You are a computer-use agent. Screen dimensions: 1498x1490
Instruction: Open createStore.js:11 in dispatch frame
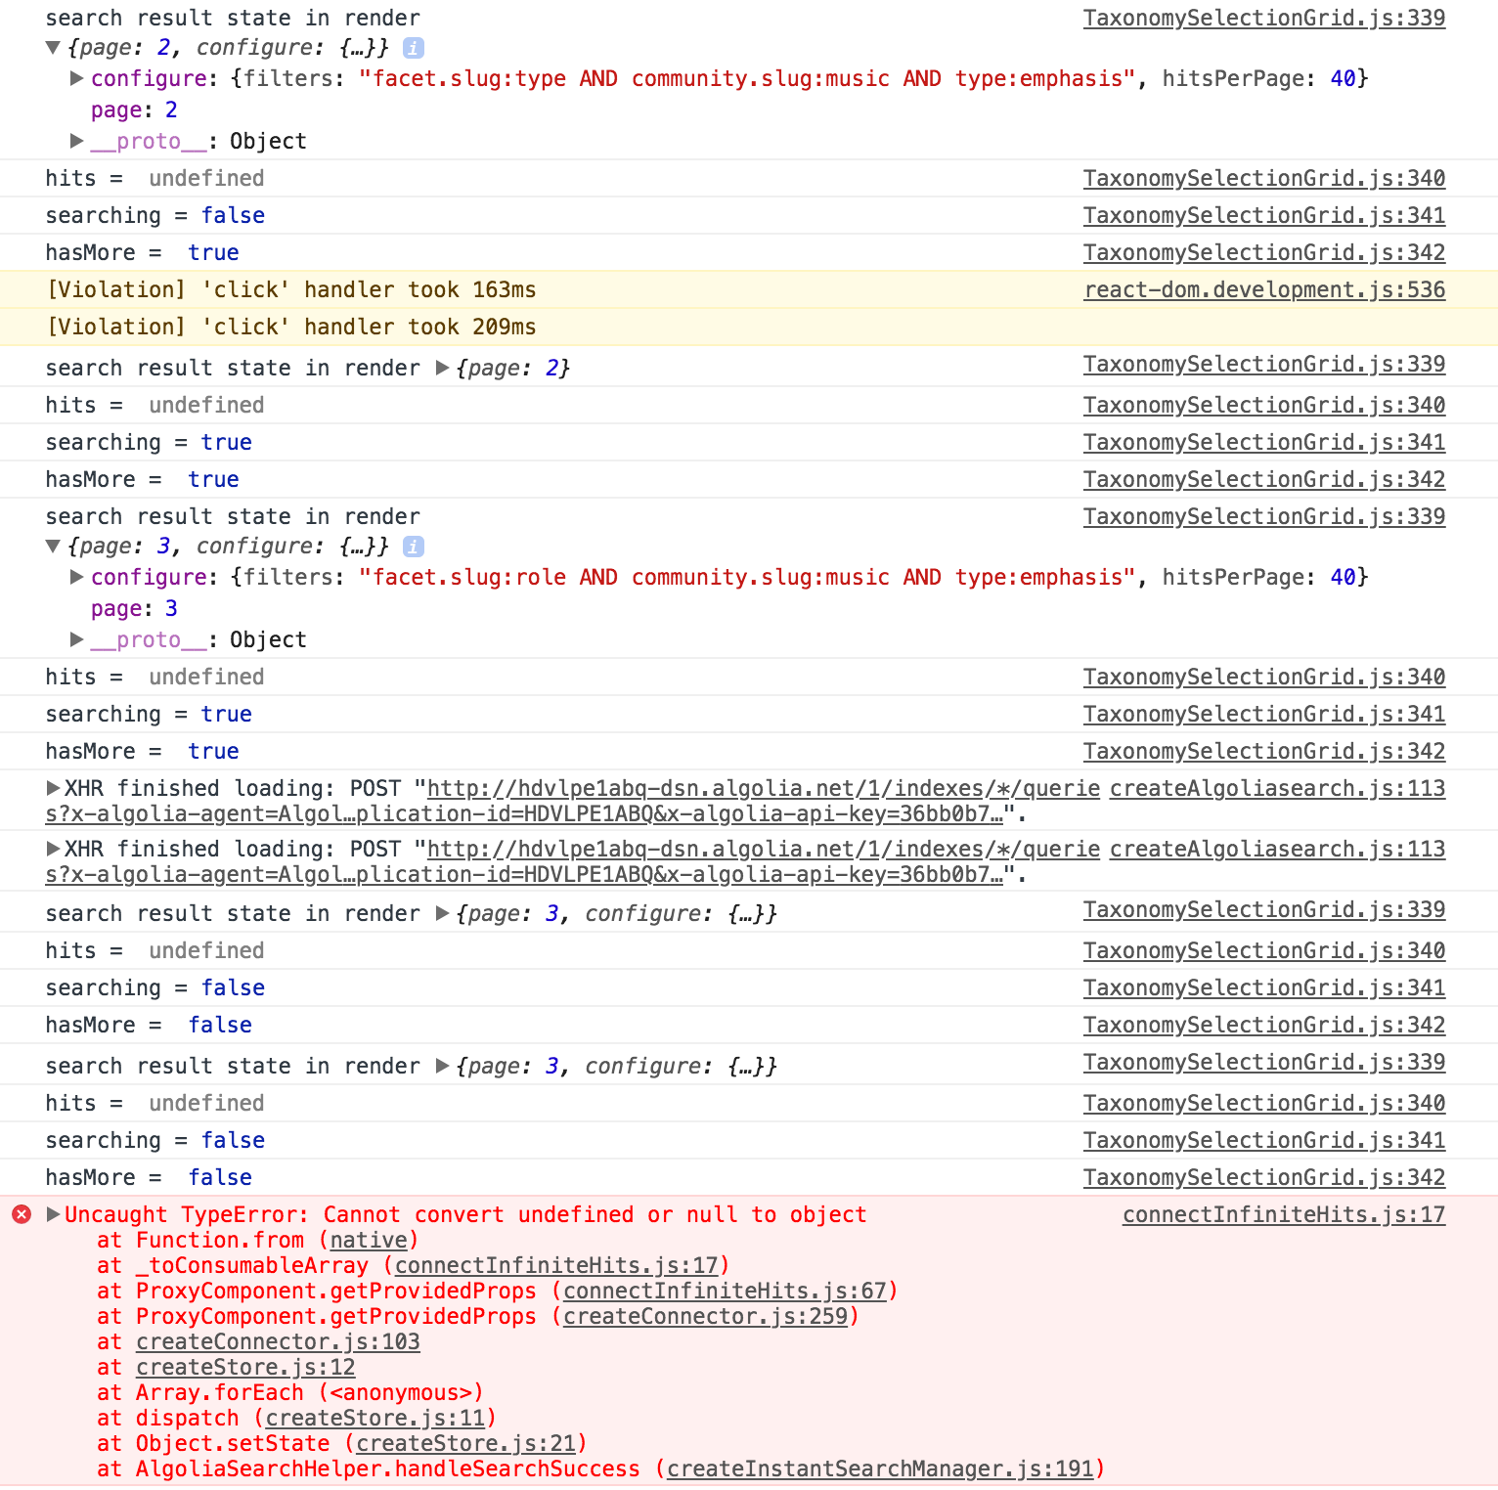(375, 1418)
